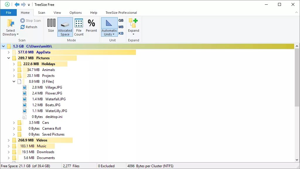This screenshot has width=300, height=169.
Task: Click the Flower.JPG image file icon
Action: click(x=25, y=93)
